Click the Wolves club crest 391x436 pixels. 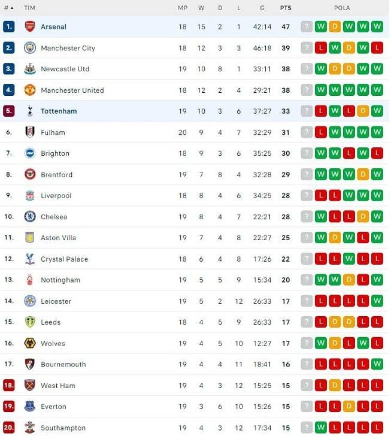[30, 343]
